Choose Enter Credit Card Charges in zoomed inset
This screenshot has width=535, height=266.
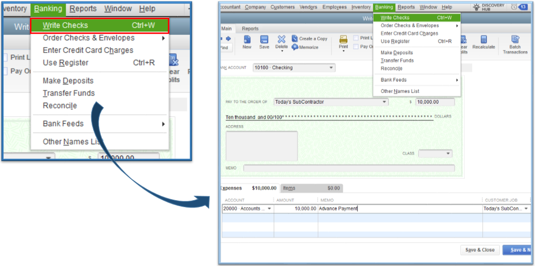tap(88, 50)
